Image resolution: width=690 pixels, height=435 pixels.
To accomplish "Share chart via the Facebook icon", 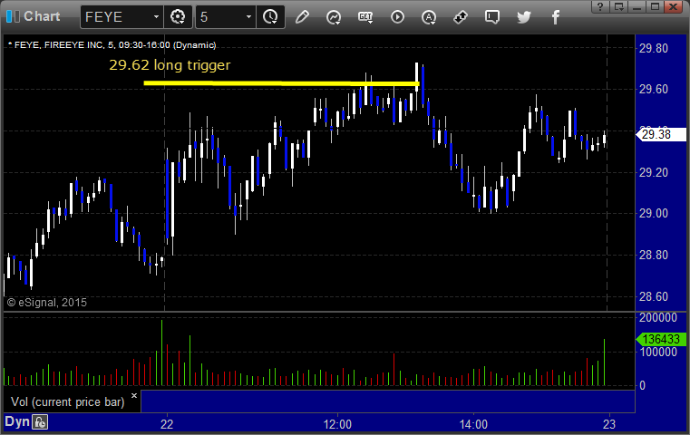I will (x=556, y=17).
